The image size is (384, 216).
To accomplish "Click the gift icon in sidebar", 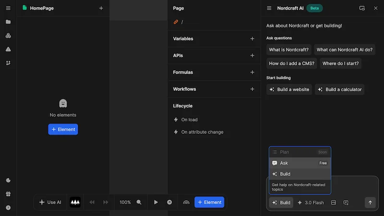I will [x=8, y=194].
